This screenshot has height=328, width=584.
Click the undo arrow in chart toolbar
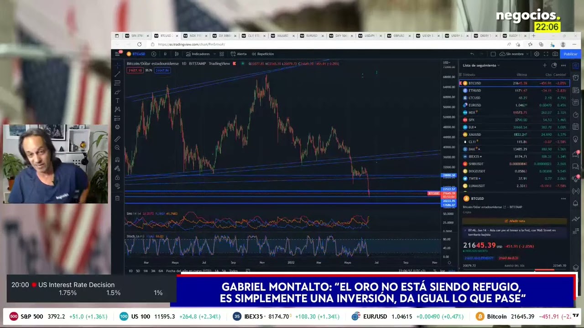pos(472,54)
